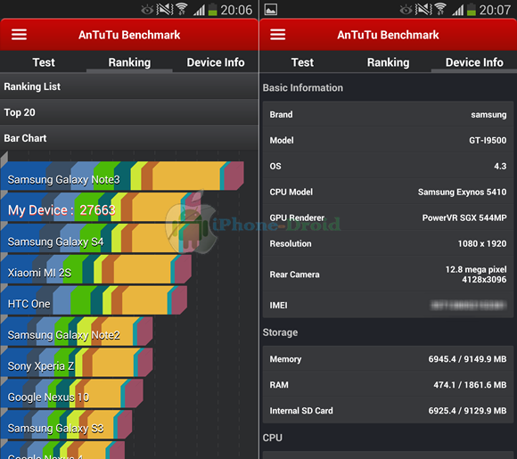Tap the battery icon in right status bar

(x=472, y=10)
